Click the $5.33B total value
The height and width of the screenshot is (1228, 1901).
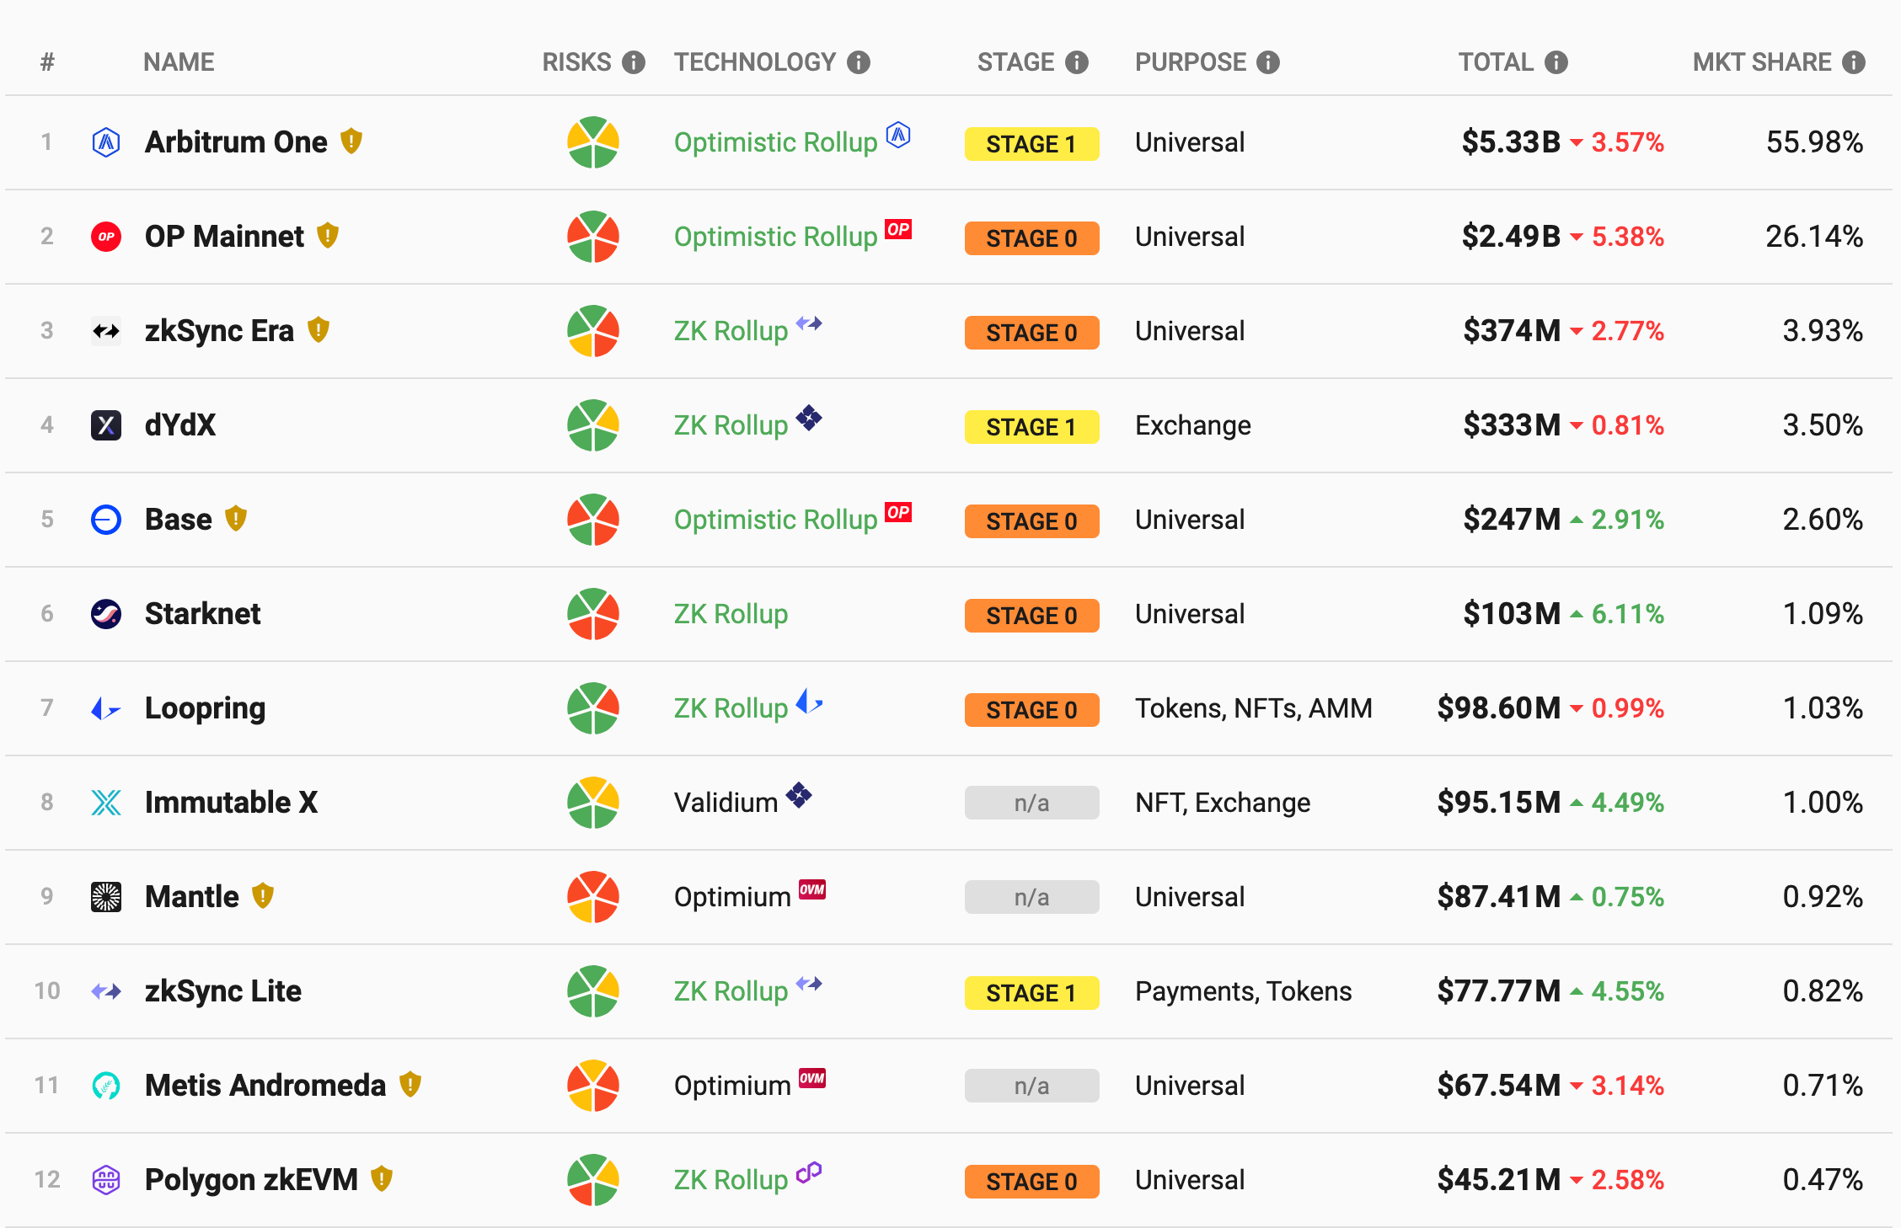[x=1511, y=142]
